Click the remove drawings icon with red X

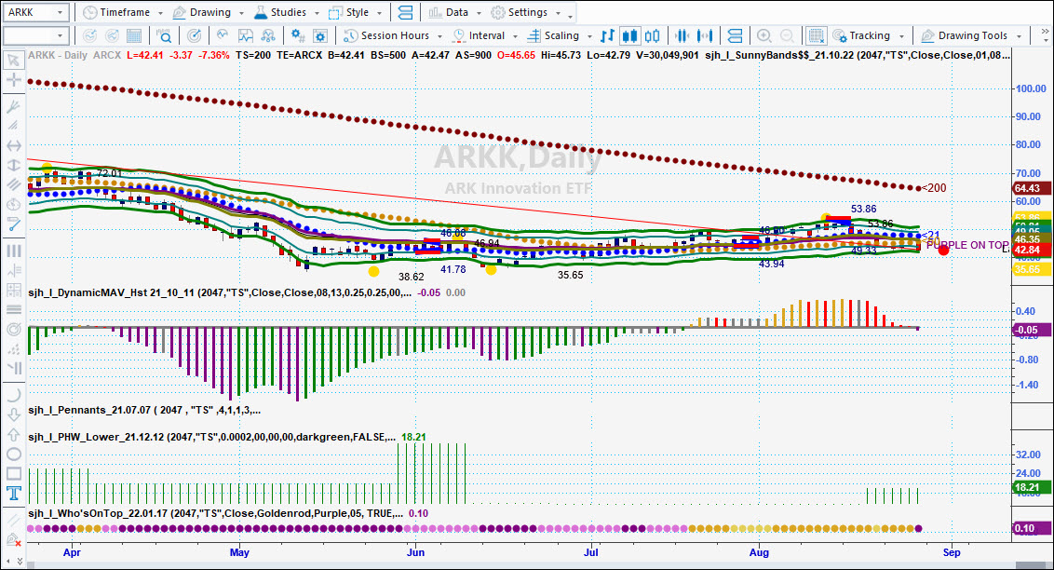tap(13, 539)
